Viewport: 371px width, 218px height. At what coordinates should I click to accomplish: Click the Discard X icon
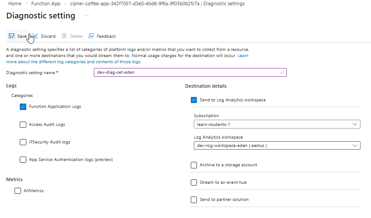tap(36, 36)
